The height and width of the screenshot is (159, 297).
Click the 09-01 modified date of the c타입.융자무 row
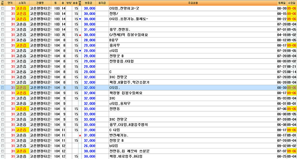pos(292,104)
